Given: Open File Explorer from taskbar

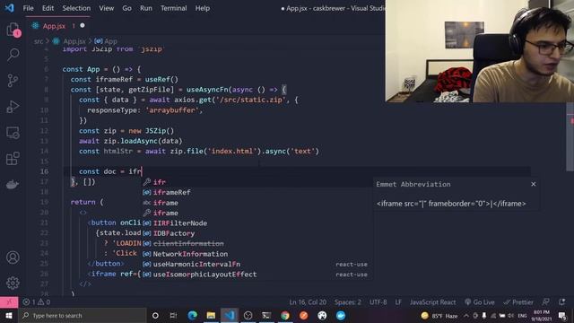Looking at the screenshot, I should tap(211, 315).
